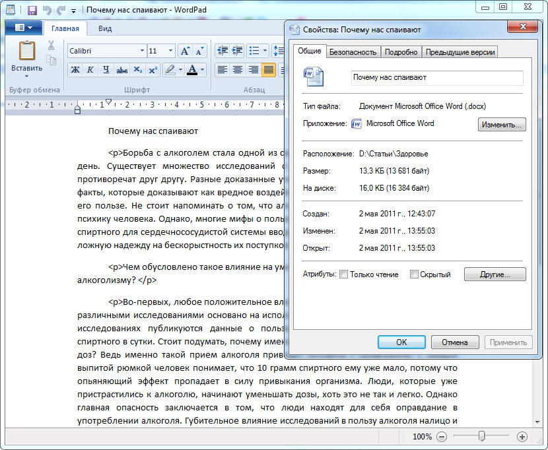Apply italic (К) formatting
The width and height of the screenshot is (548, 450).
click(90, 70)
